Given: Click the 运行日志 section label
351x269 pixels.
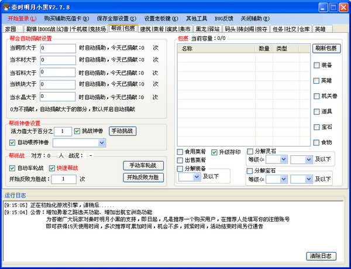Looking at the screenshot, I should tap(15, 196).
